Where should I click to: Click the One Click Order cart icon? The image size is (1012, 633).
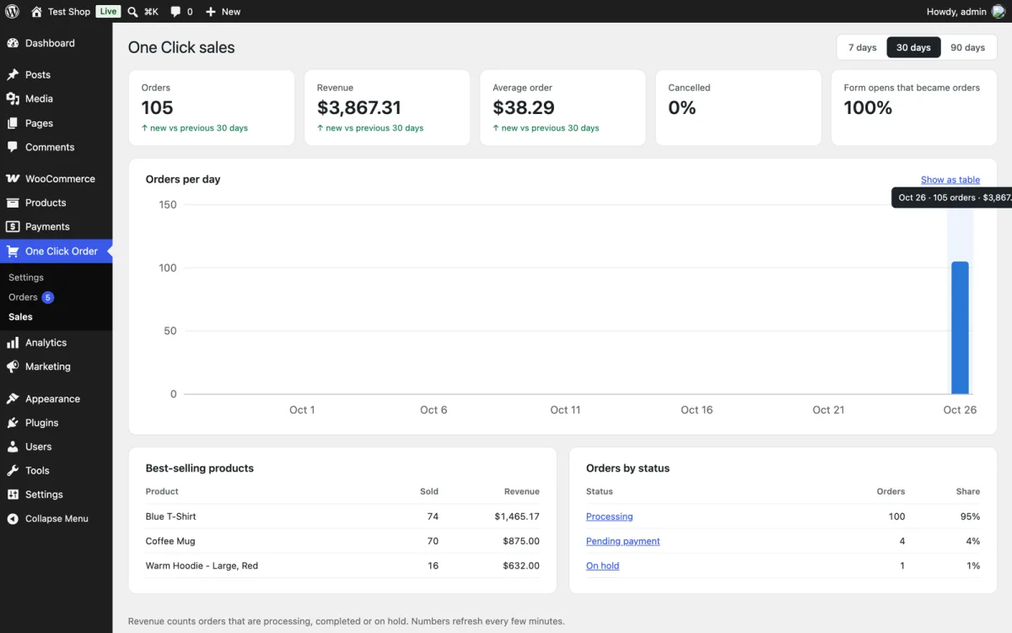tap(13, 252)
